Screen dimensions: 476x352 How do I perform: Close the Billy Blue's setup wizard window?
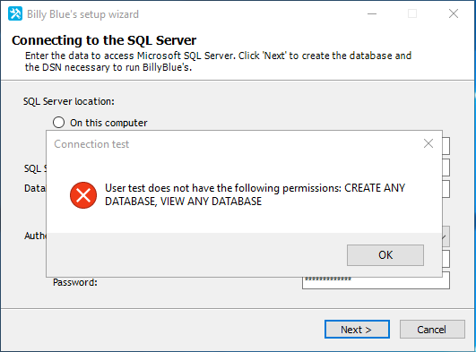click(454, 14)
